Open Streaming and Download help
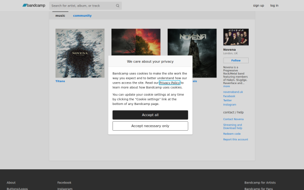 point(233,126)
